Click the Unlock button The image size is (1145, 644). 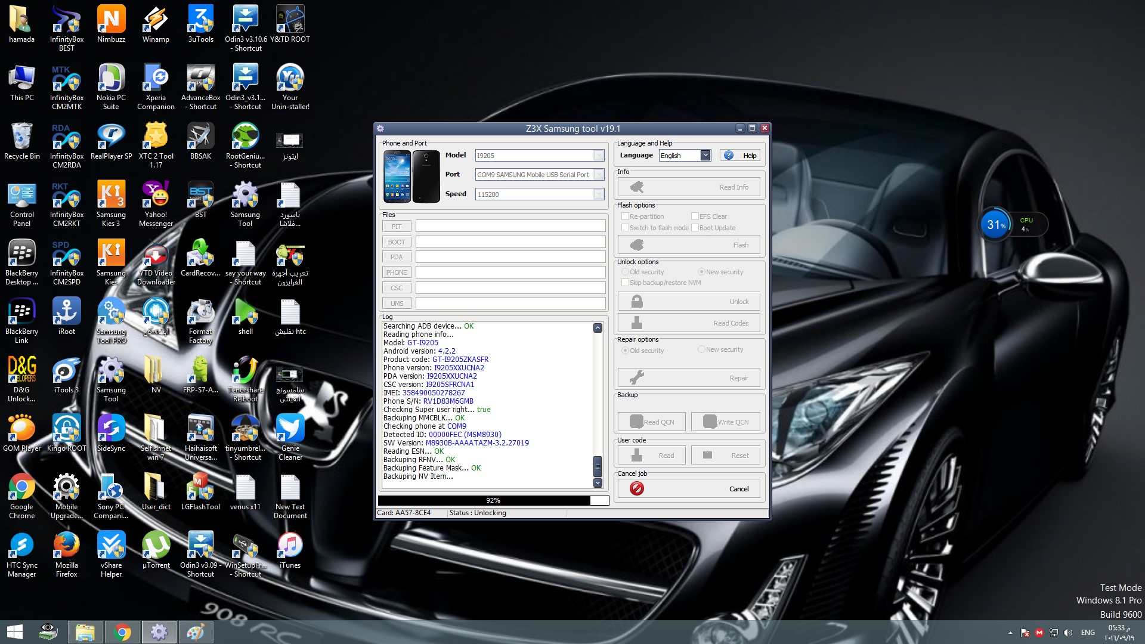[x=689, y=302]
